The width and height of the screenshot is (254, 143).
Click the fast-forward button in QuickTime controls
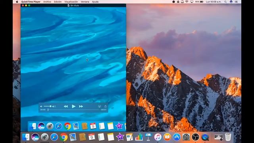tap(81, 106)
